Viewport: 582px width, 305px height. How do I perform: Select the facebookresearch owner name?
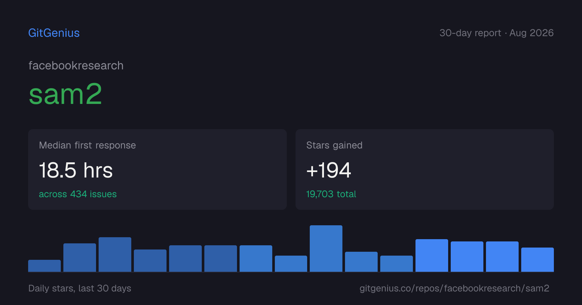click(76, 66)
